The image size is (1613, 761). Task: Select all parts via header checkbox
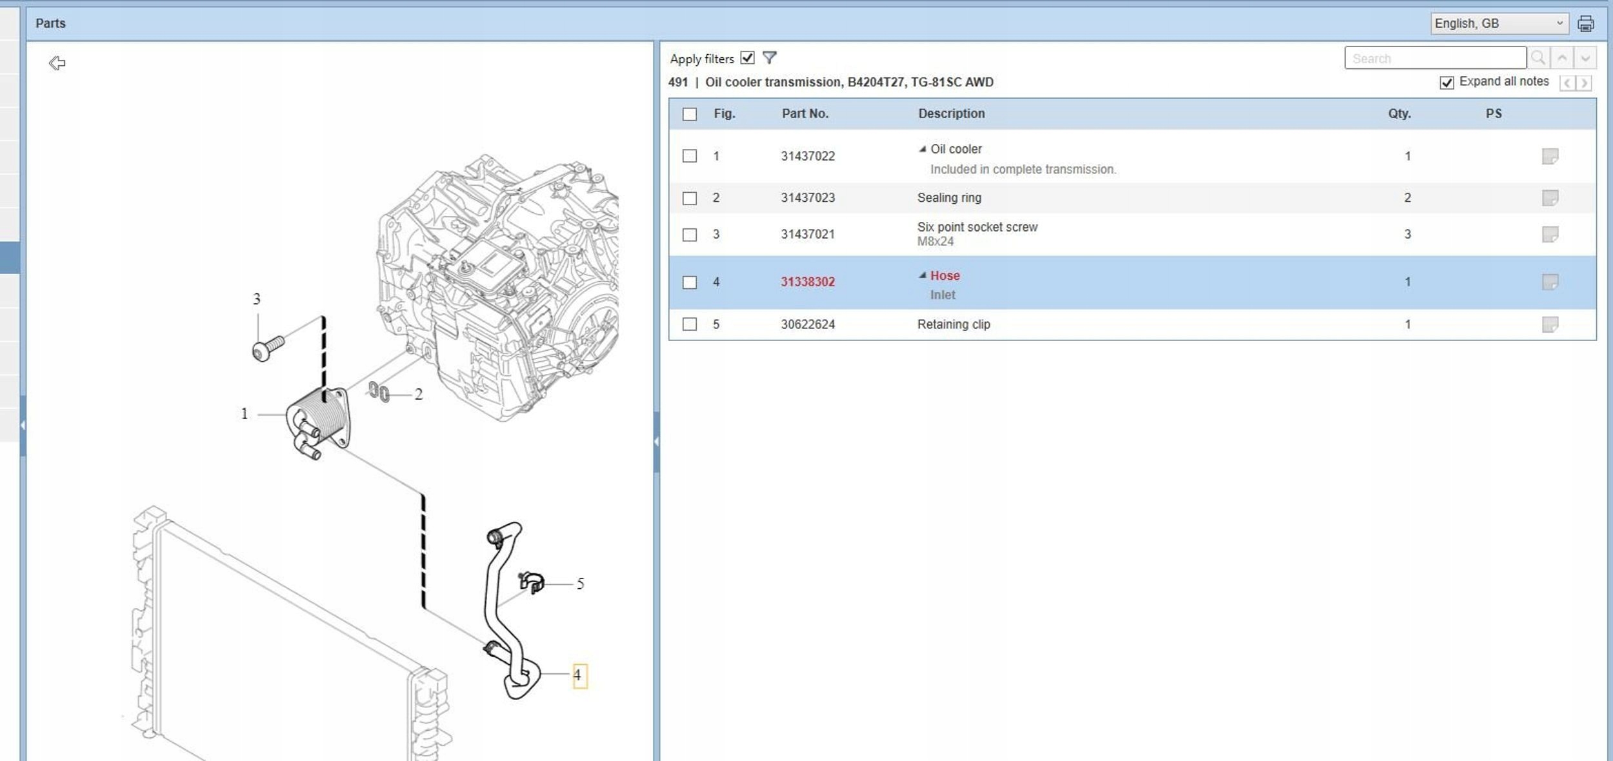tap(690, 114)
